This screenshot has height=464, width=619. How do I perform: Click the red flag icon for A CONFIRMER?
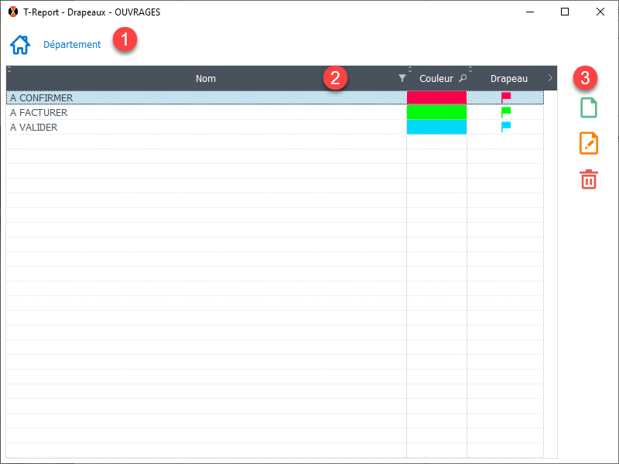[x=506, y=98]
